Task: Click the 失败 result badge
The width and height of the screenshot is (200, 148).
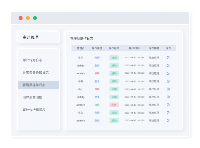Action: point(114,105)
